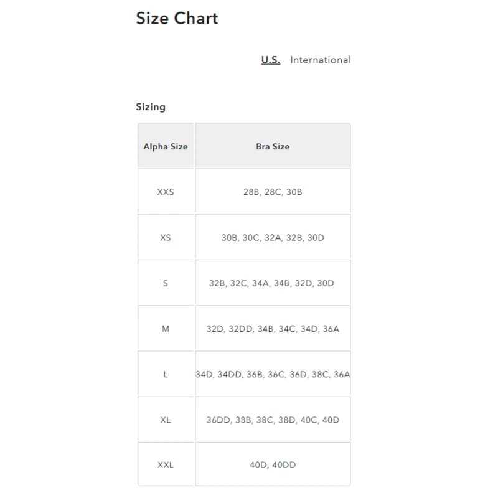Screen dimensions: 498x498
Task: Click the Size Chart heading
Action: (177, 18)
